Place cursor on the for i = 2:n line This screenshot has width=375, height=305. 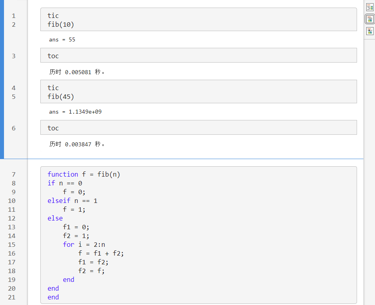[x=84, y=244]
